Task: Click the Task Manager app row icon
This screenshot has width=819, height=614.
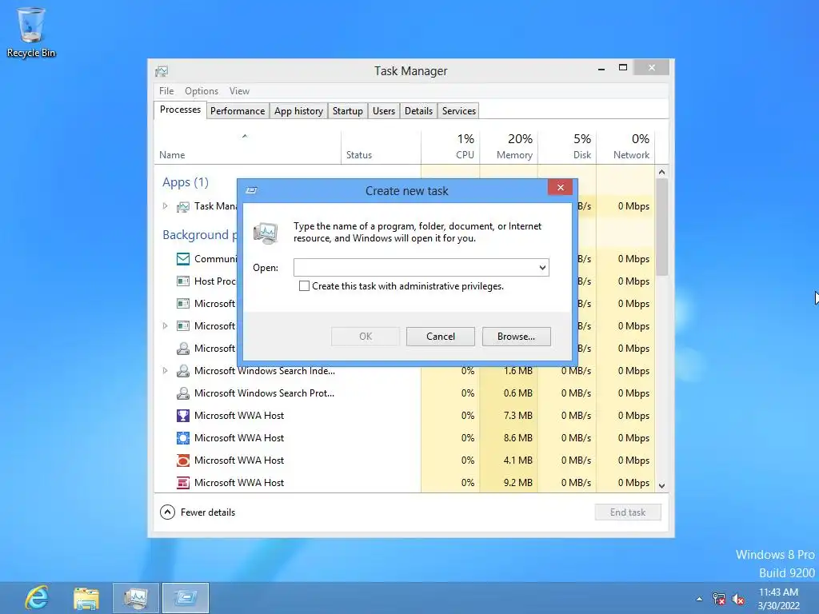Action: [x=183, y=207]
